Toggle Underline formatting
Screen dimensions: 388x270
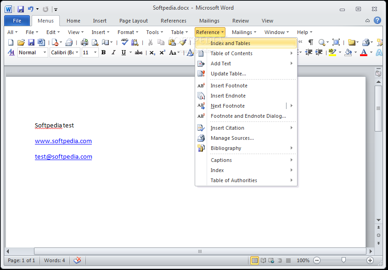coord(124,52)
